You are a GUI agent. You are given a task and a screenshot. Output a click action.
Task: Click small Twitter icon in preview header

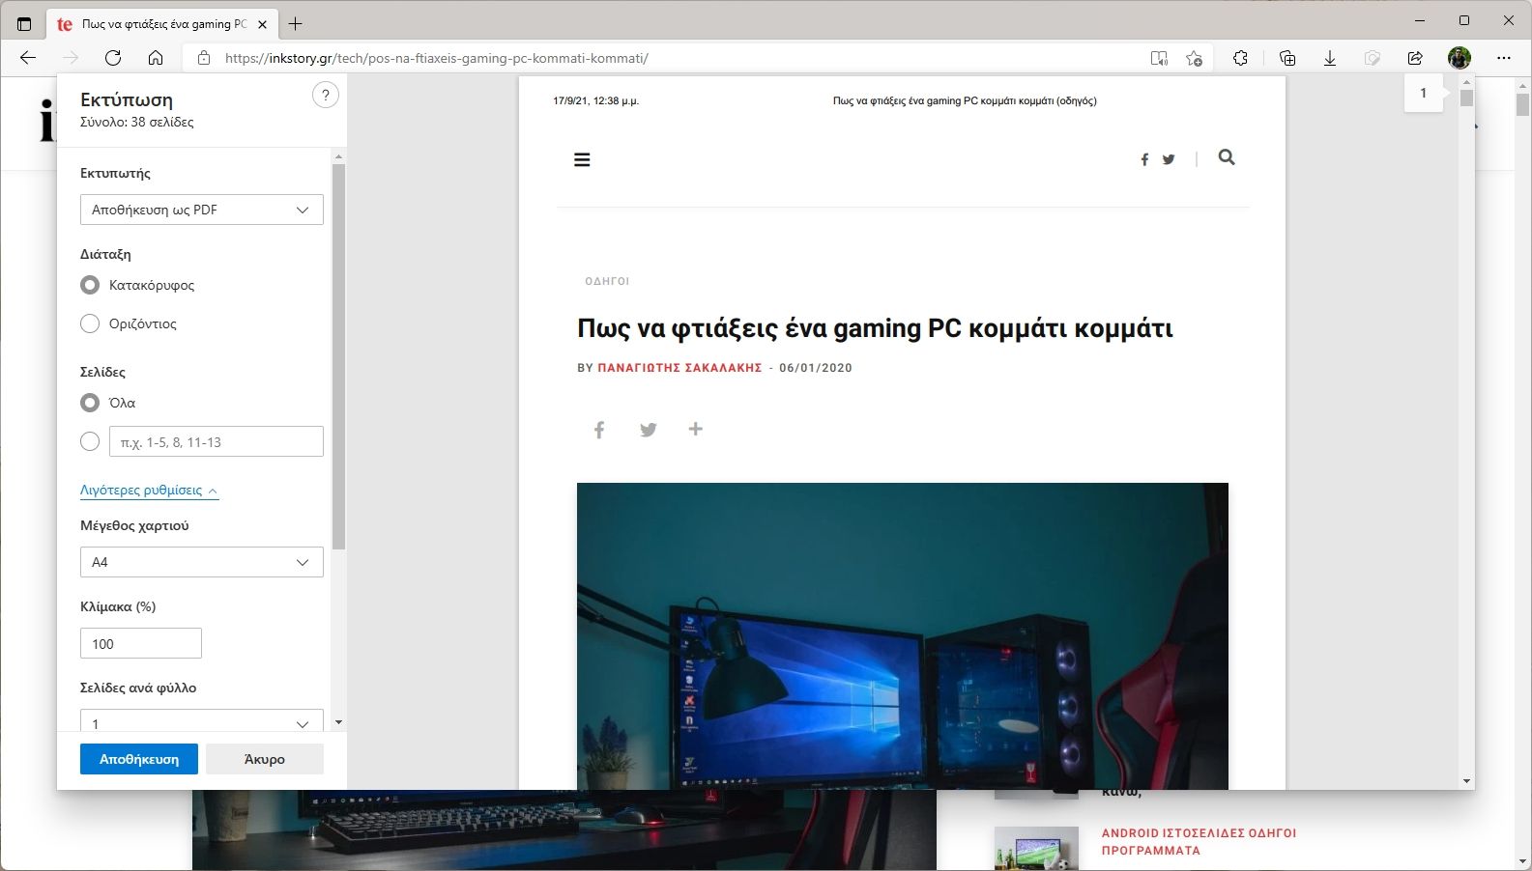click(x=1169, y=159)
